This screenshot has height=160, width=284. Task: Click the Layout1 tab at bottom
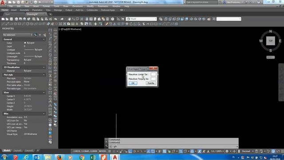pos(18,150)
